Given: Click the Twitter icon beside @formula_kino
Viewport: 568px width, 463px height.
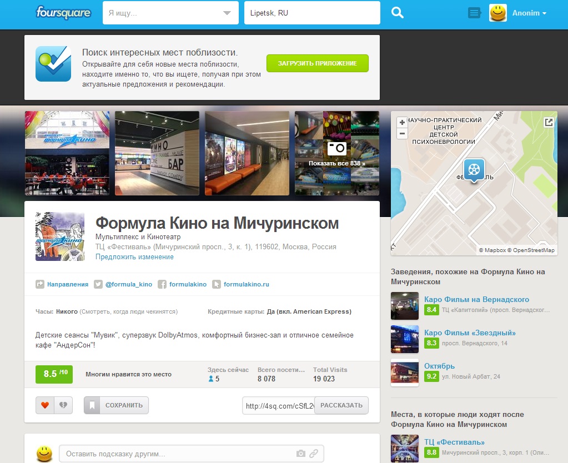Looking at the screenshot, I should [x=98, y=284].
